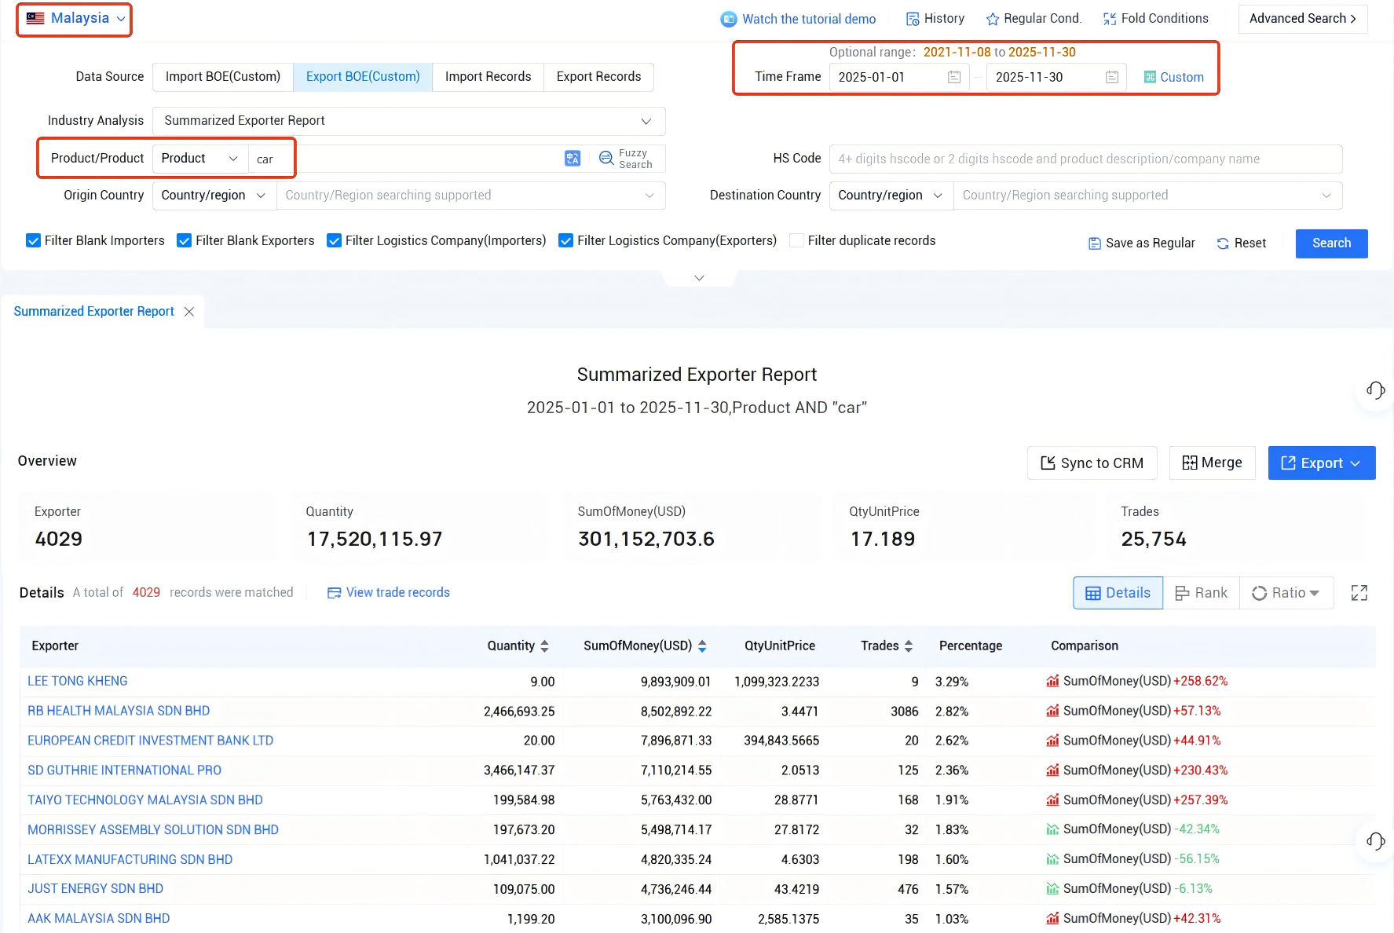Click comparison chart icon for LATEXX MANUFACTURING

(1052, 860)
